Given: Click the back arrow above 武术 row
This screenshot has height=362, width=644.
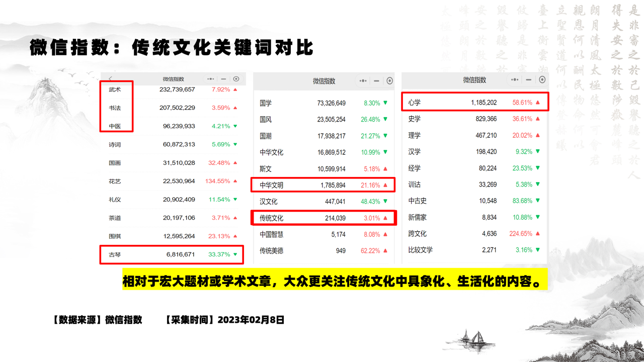Looking at the screenshot, I should [x=111, y=79].
